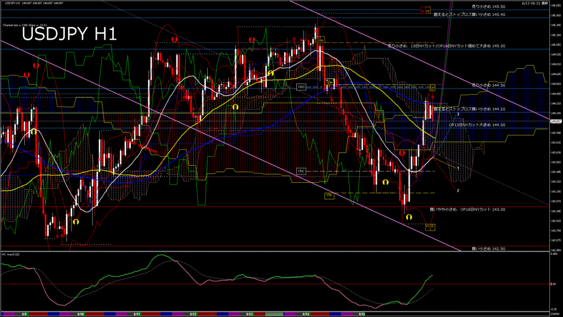Select the 売り小さめ 144.50 label
This screenshot has width=563, height=317.
[x=488, y=85]
